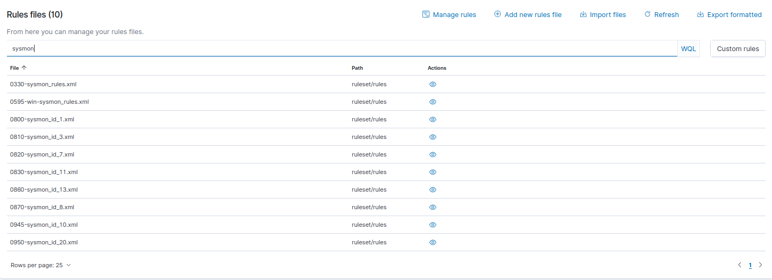Open eye icon on 0860-sysmon_id_13.xml row
772x280 pixels.
[433, 190]
